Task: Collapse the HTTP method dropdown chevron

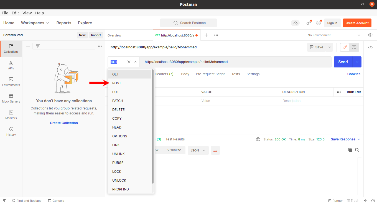Action: tap(135, 62)
